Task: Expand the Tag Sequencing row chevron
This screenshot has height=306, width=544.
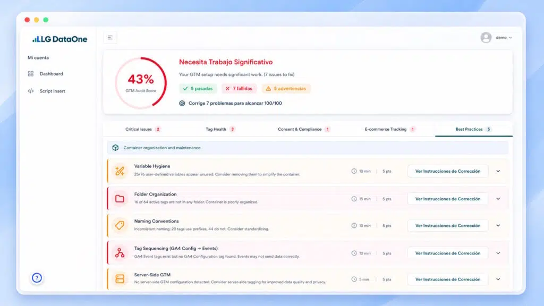Action: click(498, 253)
